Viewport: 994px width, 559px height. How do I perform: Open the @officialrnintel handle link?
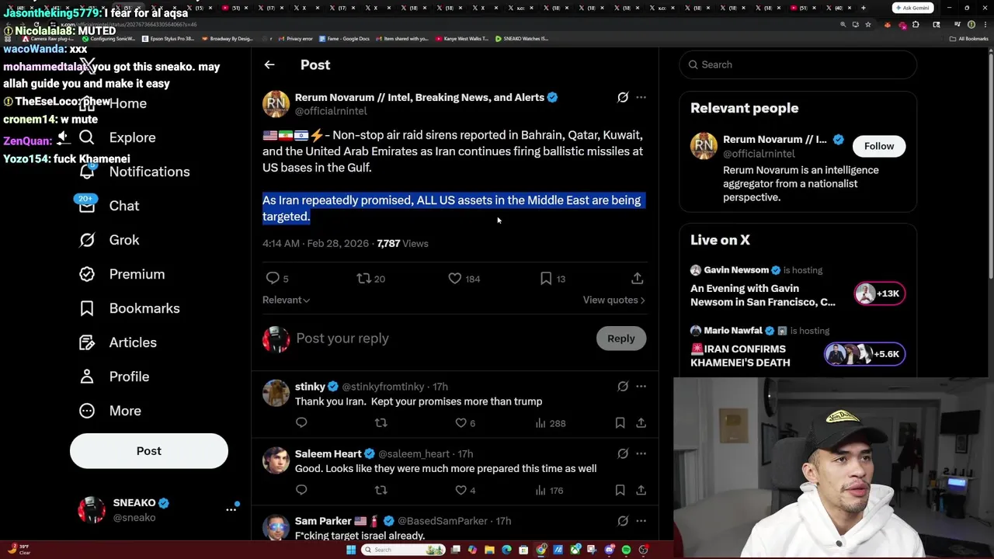tap(331, 111)
